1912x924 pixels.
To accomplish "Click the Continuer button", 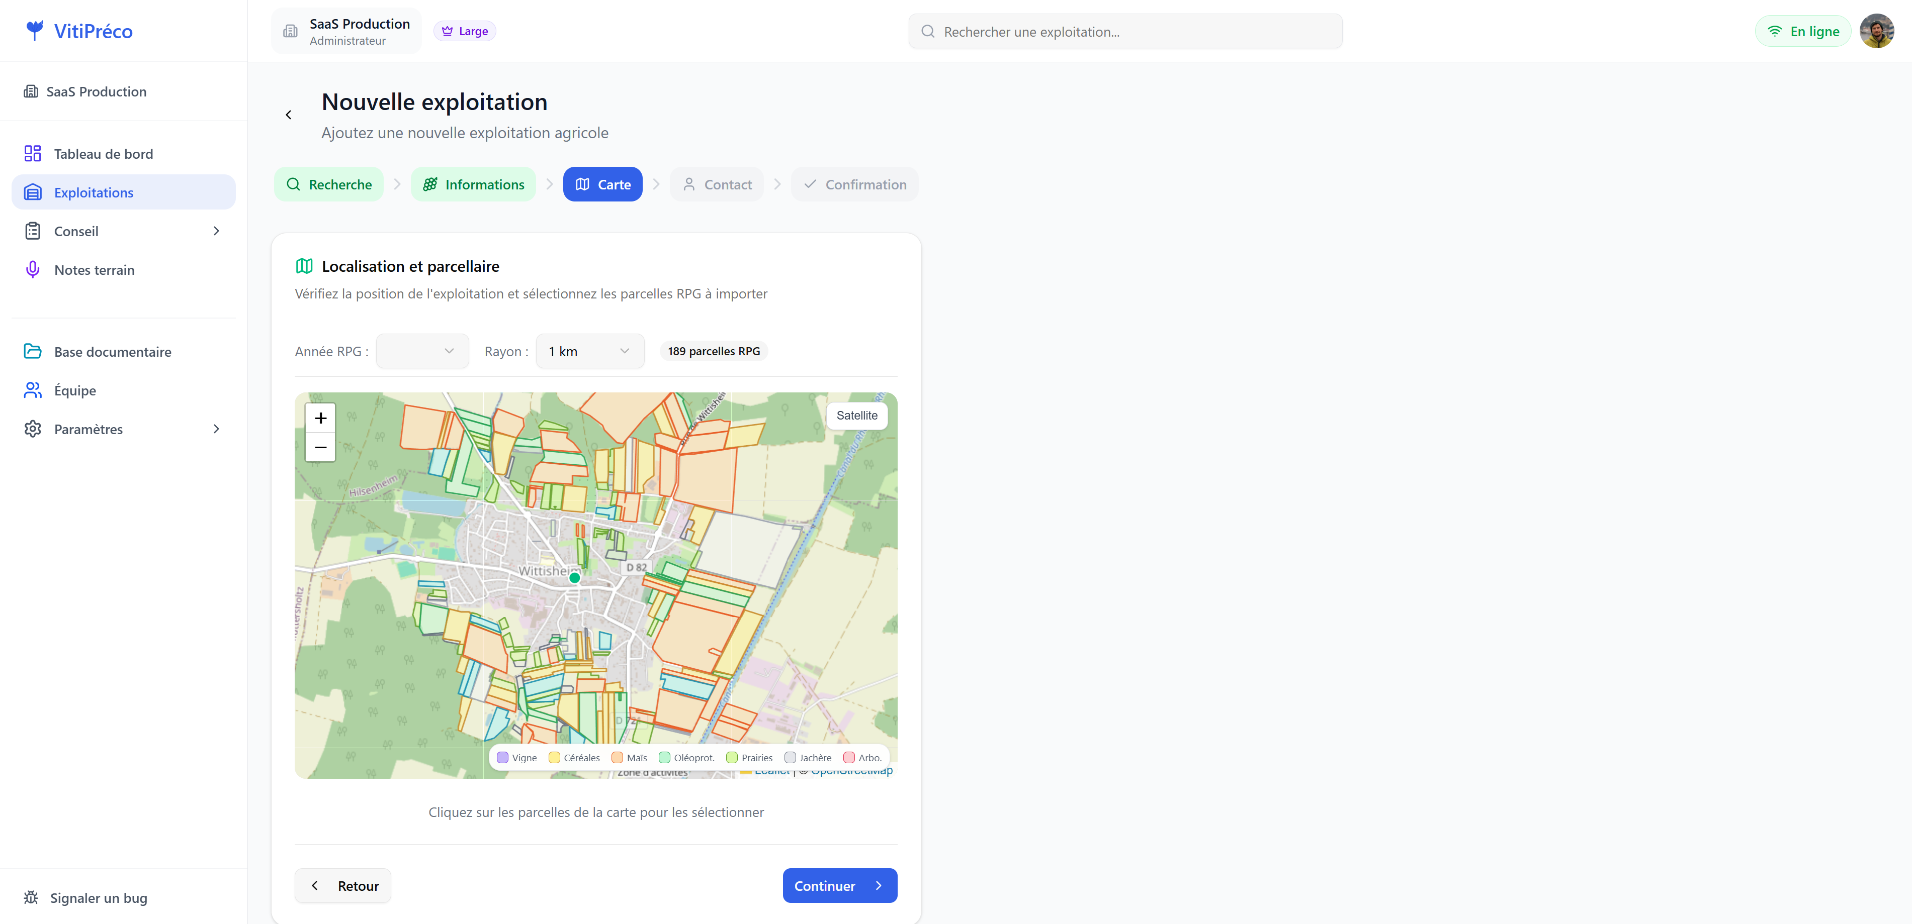I will click(x=839, y=885).
